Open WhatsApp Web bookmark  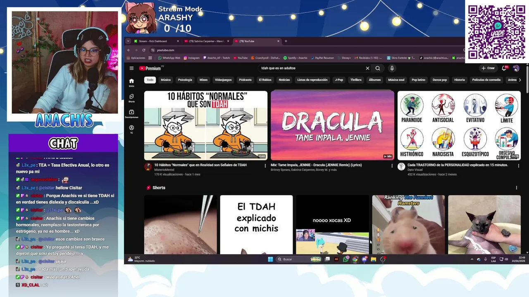coord(169,58)
